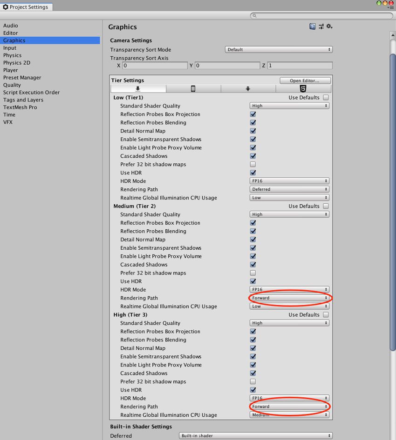This screenshot has width=396, height=440.
Task: Open Transparency Sort Mode dropdown
Action: [x=279, y=50]
